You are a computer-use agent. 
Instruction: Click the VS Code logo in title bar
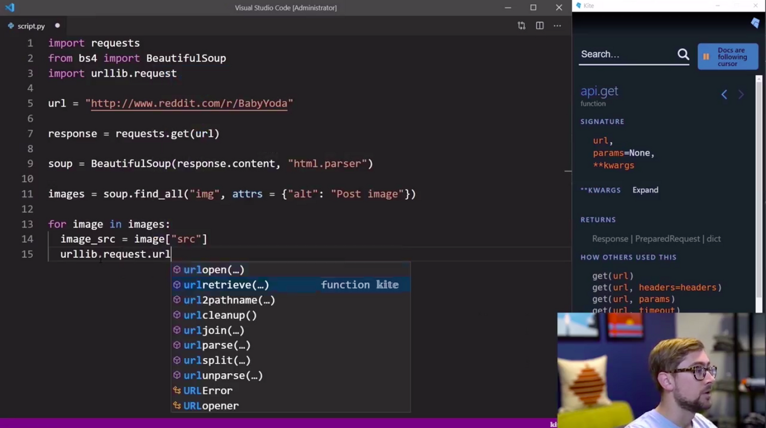[9, 8]
